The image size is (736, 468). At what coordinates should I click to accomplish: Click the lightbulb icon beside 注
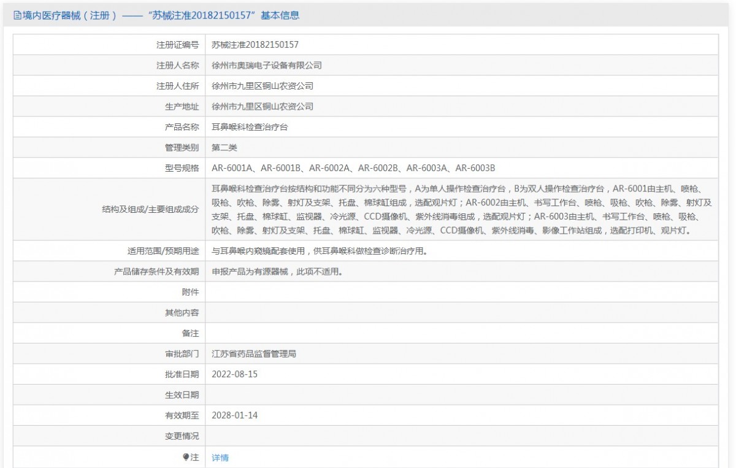(186, 457)
